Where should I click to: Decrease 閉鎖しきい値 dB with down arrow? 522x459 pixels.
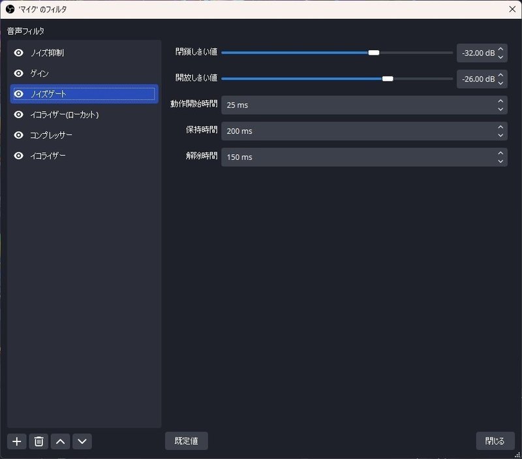coord(500,57)
